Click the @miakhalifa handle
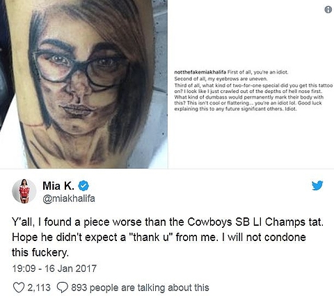The image size is (334, 298). coord(69,199)
